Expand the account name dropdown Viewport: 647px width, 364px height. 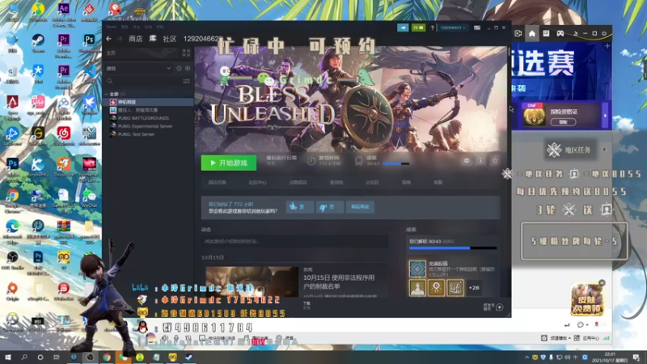coord(453,28)
